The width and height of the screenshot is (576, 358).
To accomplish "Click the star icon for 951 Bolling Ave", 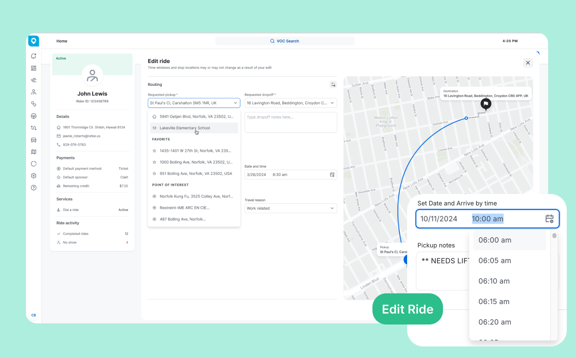I will pos(154,174).
